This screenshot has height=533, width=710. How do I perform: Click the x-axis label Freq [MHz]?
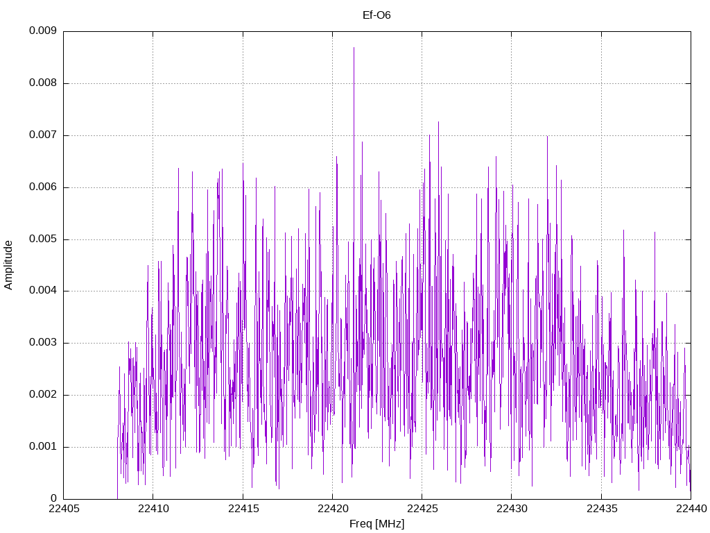[x=376, y=524]
